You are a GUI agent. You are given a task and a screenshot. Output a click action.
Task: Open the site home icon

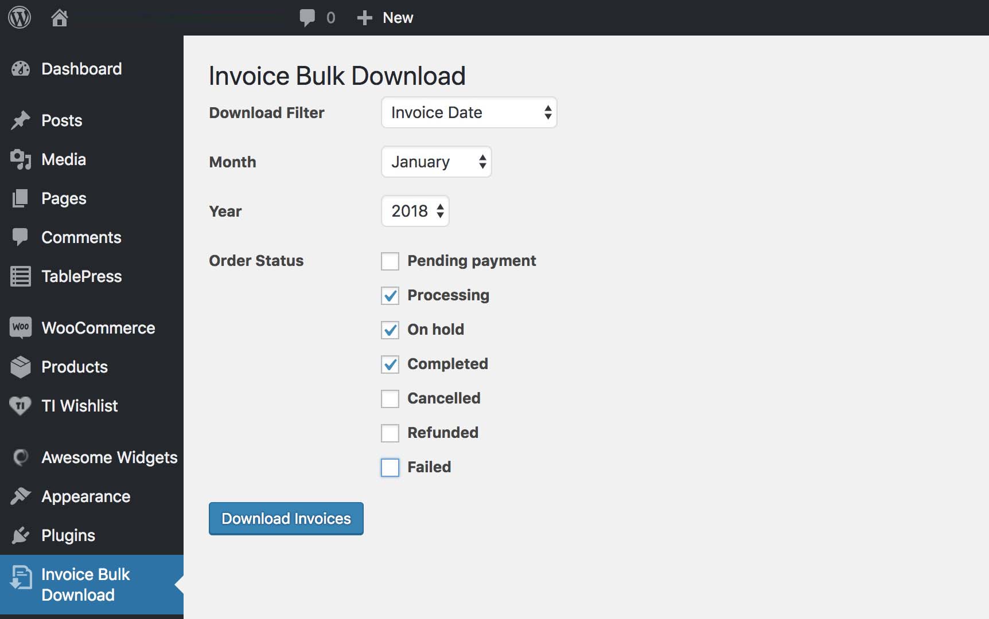59,18
